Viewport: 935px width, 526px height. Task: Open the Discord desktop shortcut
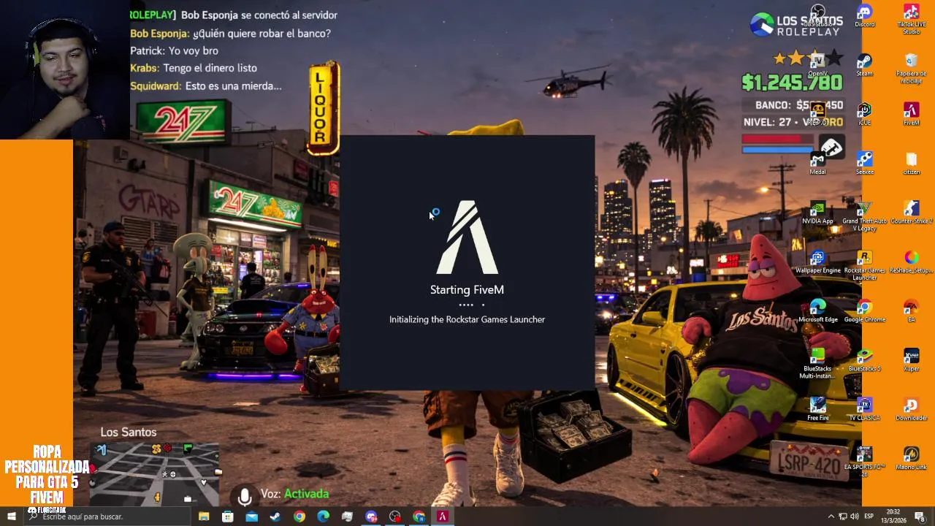click(864, 15)
